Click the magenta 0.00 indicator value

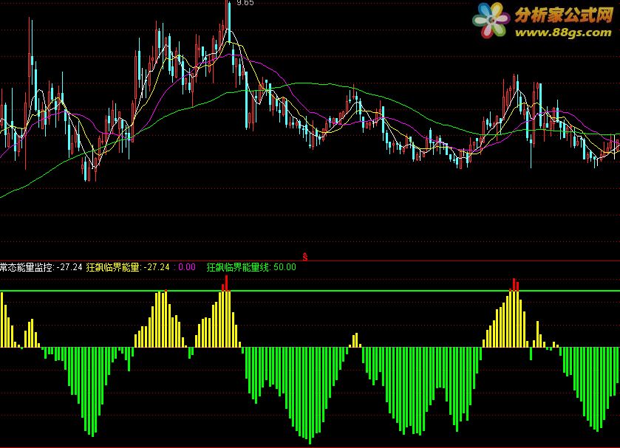pyautogui.click(x=187, y=267)
